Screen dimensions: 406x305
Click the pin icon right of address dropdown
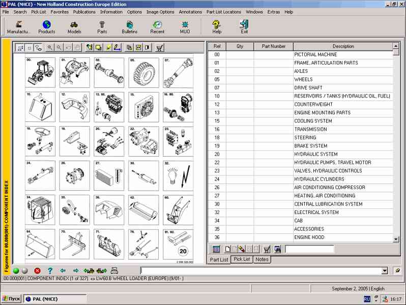point(397,270)
